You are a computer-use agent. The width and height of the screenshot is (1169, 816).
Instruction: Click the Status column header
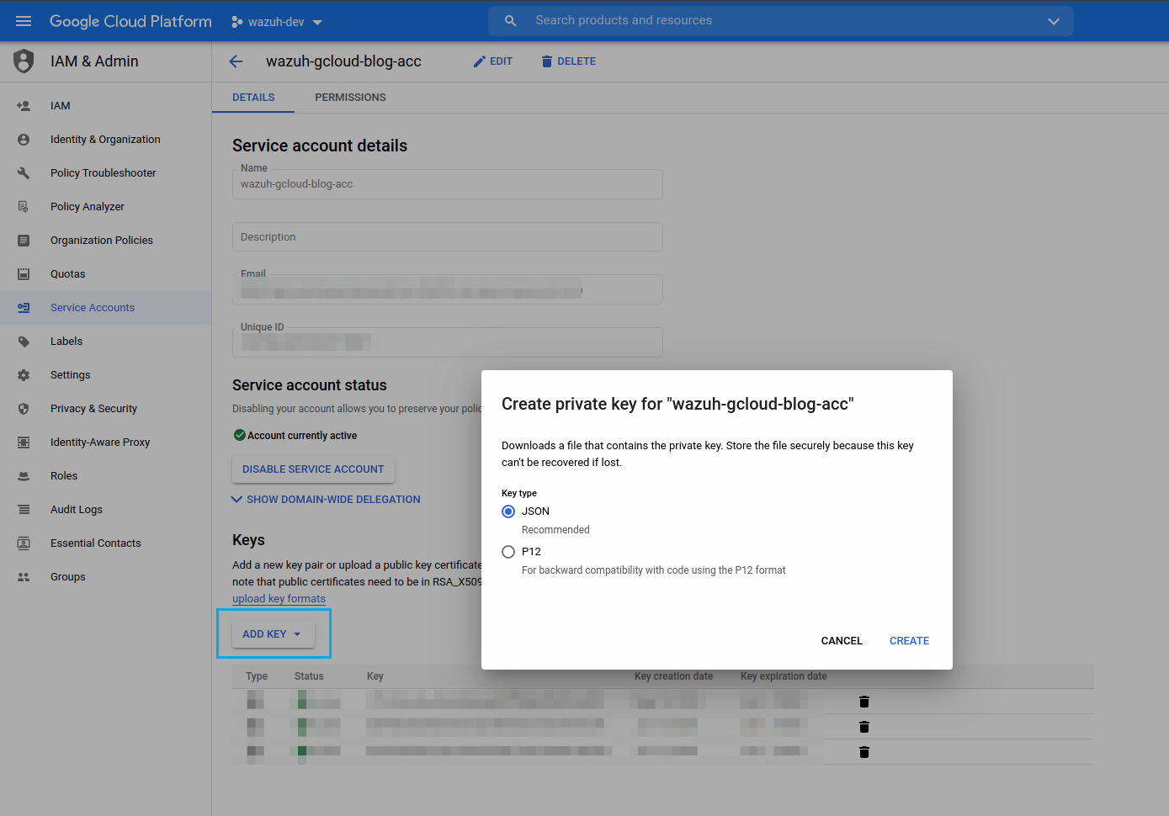(309, 676)
